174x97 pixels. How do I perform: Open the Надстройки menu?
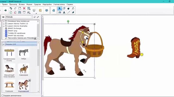47,4
